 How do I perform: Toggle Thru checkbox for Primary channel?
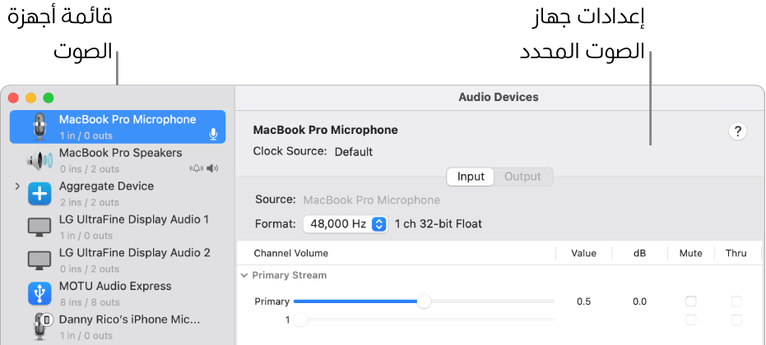click(736, 301)
